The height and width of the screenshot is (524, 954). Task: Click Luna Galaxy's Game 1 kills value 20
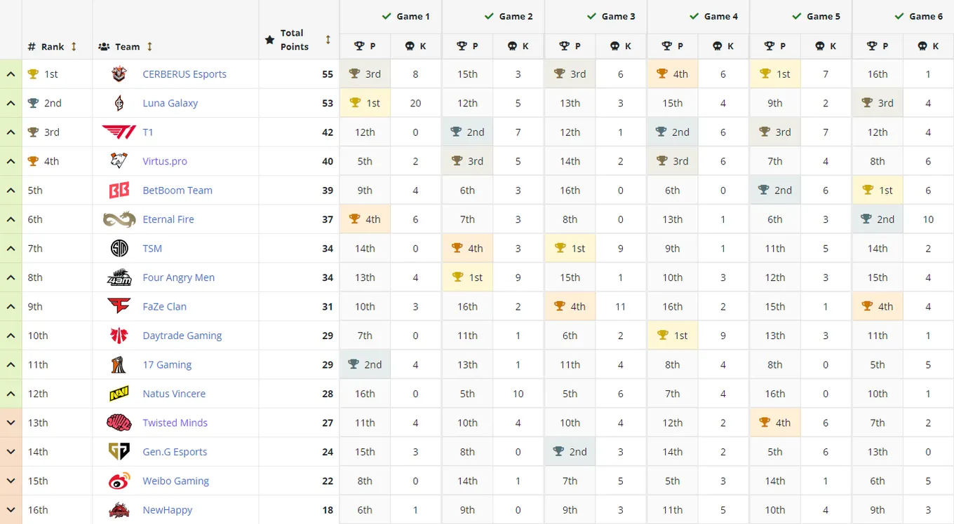[x=416, y=103]
